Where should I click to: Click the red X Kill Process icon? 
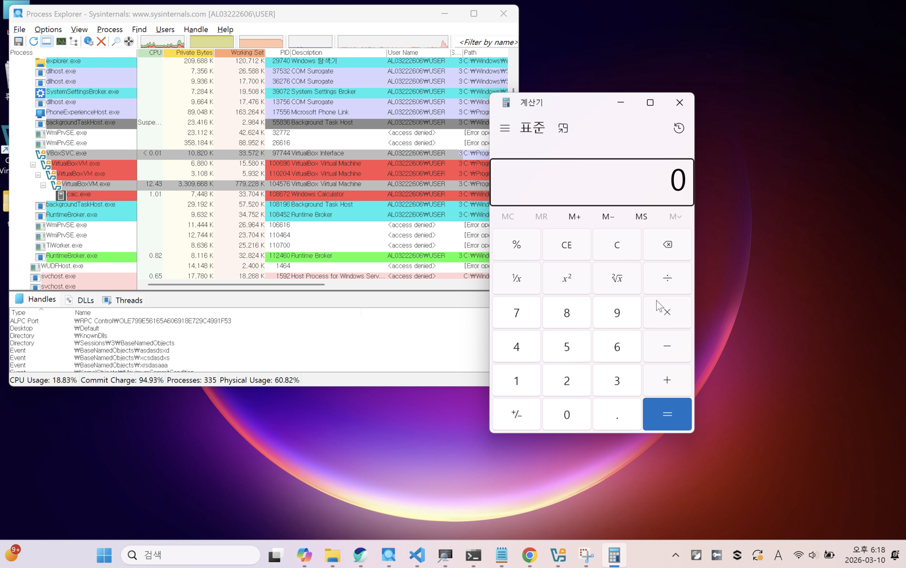(101, 41)
